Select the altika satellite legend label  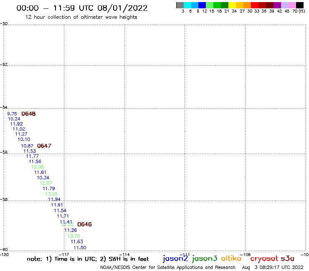point(231,258)
